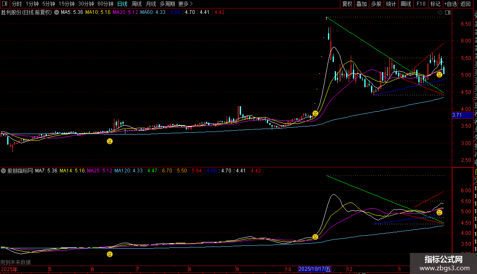Select the 5分钟 period tab
Viewport: 477px width, 274px height.
pyautogui.click(x=49, y=4)
